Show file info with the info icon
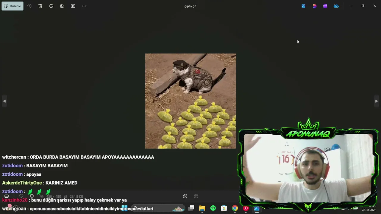Image resolution: width=381 pixels, height=214 pixels. coord(32,196)
